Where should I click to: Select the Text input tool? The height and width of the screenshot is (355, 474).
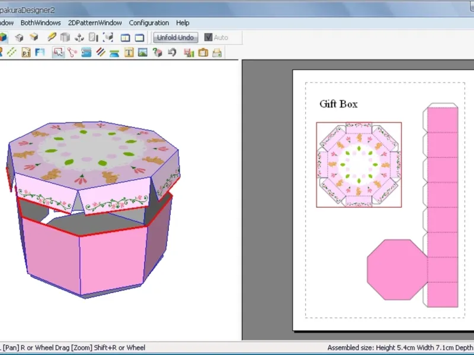point(129,53)
